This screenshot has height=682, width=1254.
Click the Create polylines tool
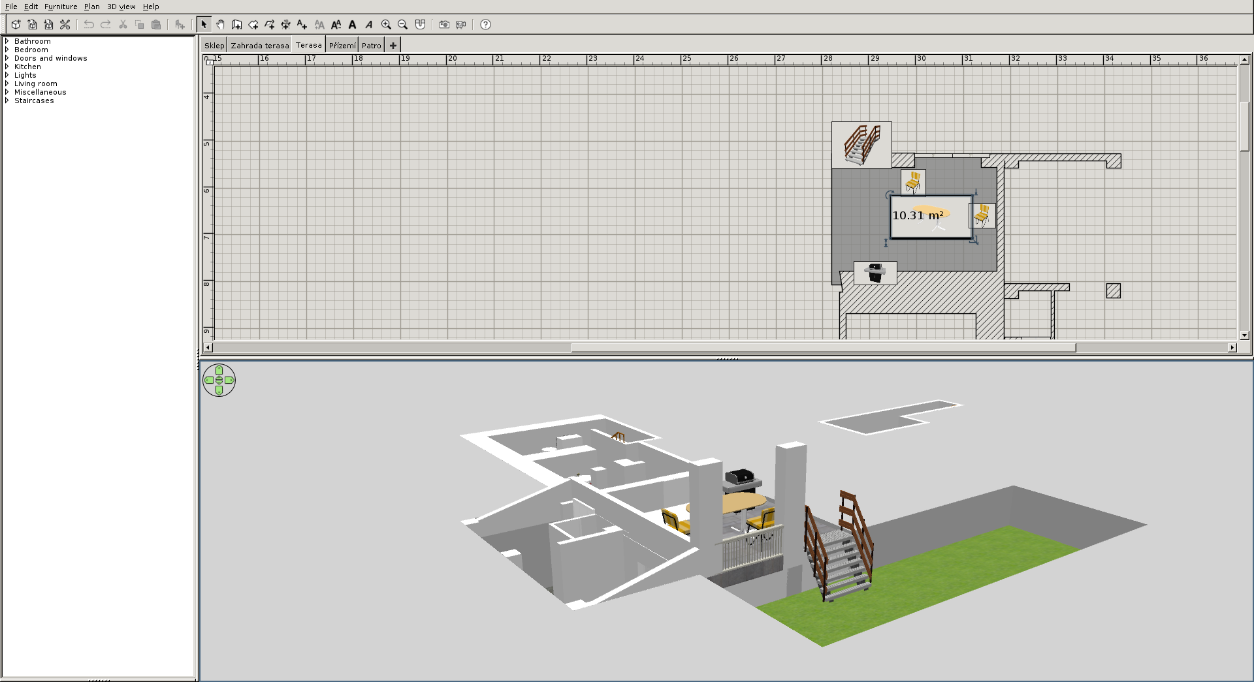click(x=270, y=25)
